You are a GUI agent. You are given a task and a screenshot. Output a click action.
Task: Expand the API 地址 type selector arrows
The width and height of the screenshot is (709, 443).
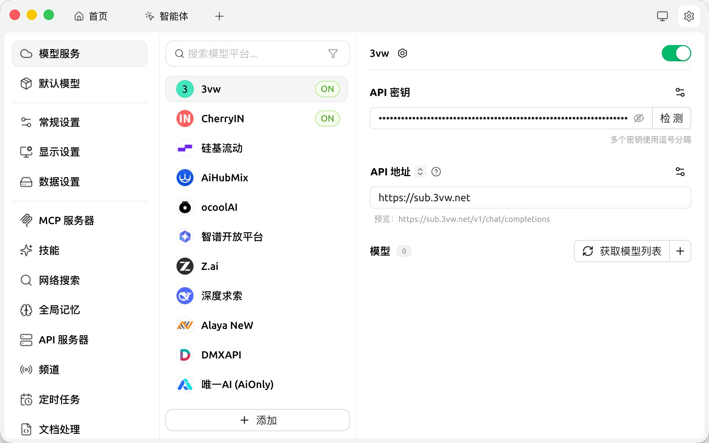point(420,172)
